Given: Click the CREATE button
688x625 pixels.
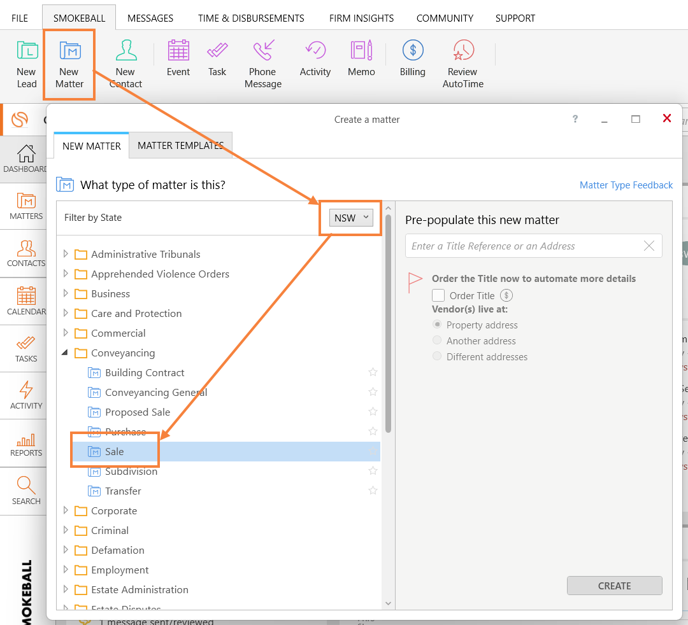Looking at the screenshot, I should pyautogui.click(x=614, y=586).
